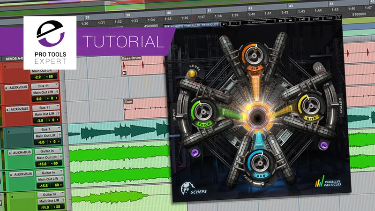
Task: Click the Save button in the plugin toolbar
Action: pos(330,18)
